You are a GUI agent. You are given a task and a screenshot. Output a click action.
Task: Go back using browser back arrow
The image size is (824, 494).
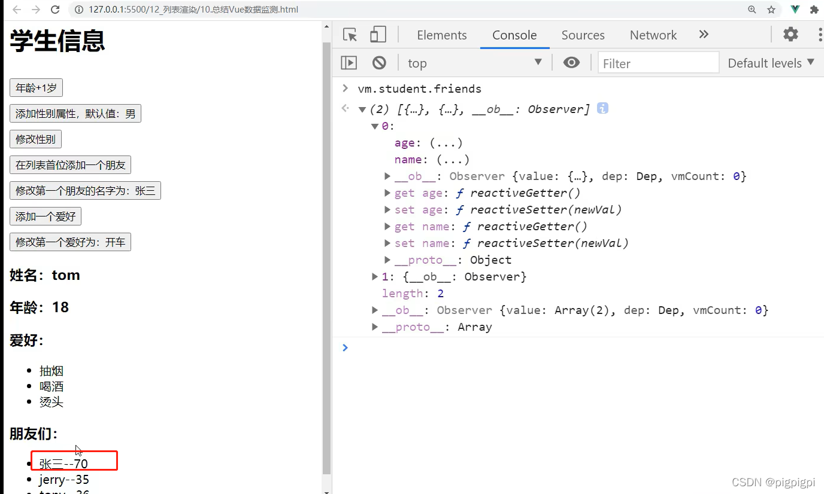pos(17,10)
